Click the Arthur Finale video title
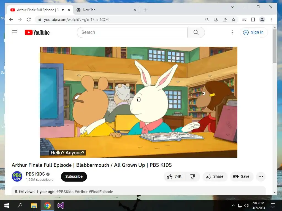The image size is (282, 211). pyautogui.click(x=91, y=165)
